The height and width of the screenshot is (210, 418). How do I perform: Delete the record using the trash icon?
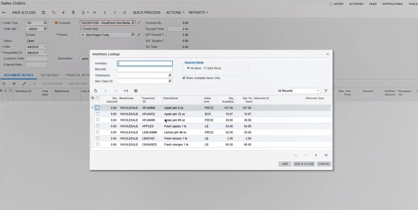(x=73, y=12)
